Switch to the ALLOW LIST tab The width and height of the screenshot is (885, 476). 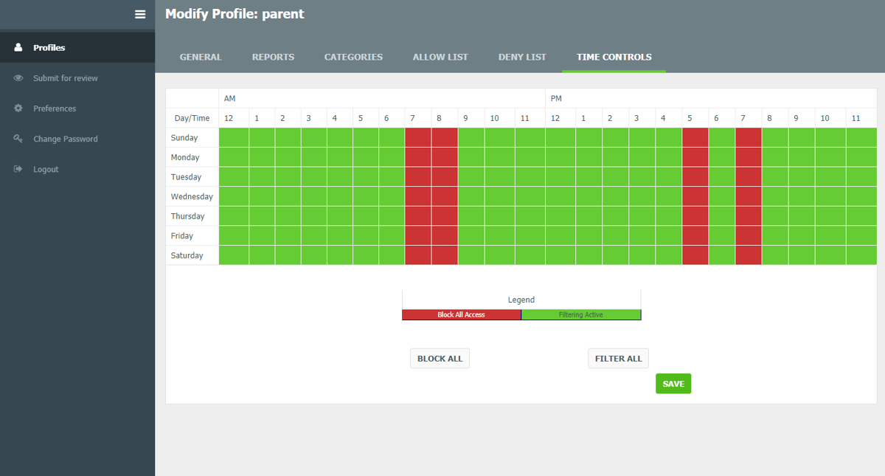[x=440, y=57]
